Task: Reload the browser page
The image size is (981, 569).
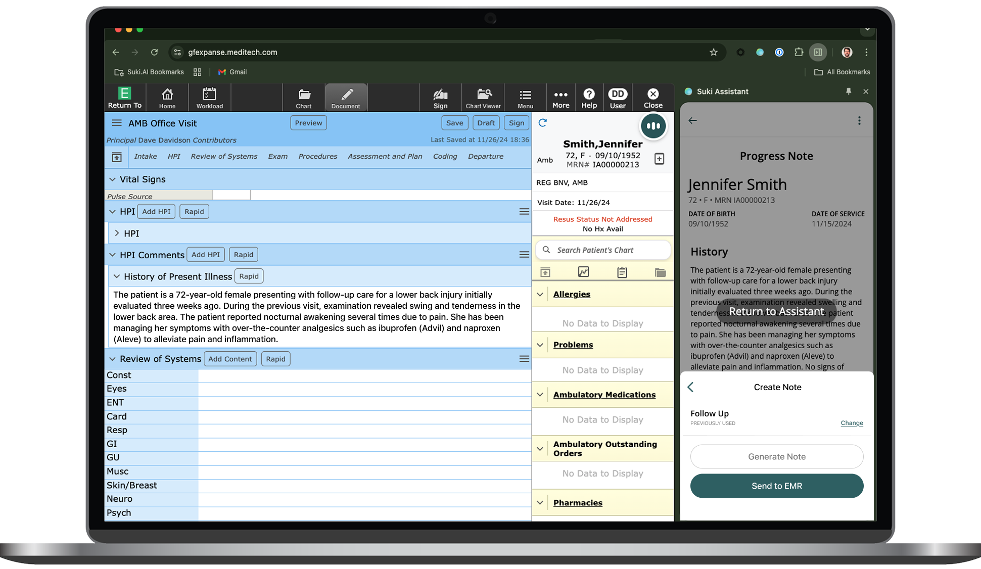Action: coord(154,52)
